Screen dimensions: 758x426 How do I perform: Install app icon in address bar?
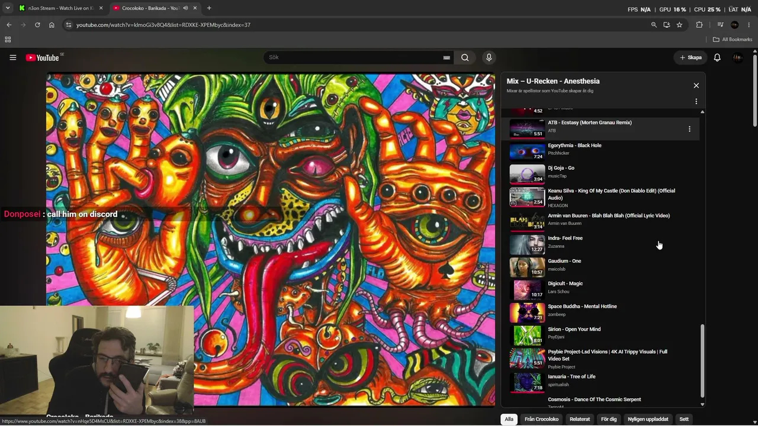click(667, 25)
